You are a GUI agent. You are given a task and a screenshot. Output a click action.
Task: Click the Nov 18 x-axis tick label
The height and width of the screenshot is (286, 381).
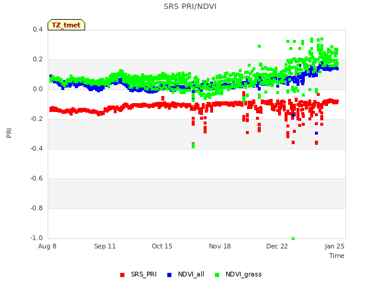[x=220, y=246]
